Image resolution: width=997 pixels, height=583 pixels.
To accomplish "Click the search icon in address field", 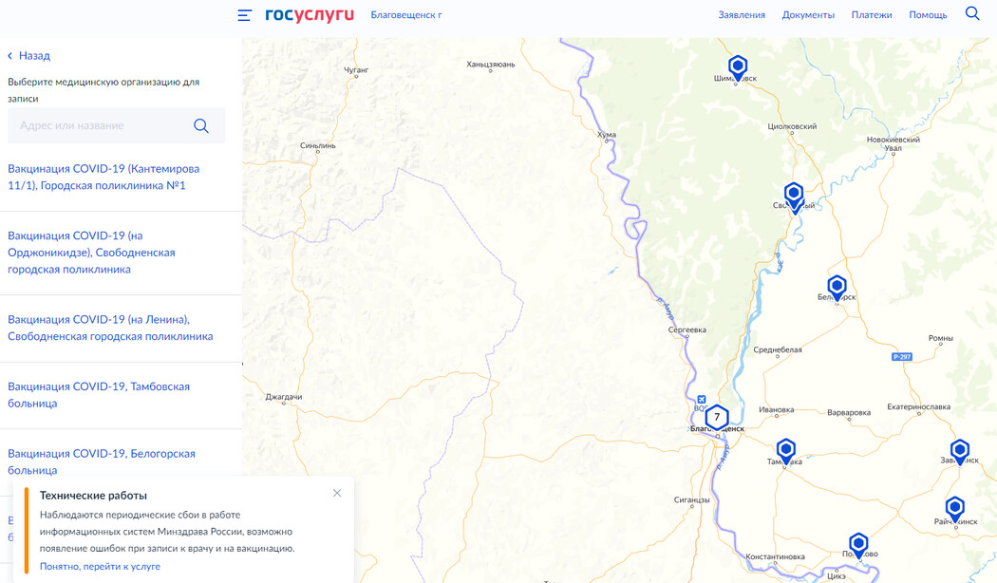I will click(x=201, y=126).
